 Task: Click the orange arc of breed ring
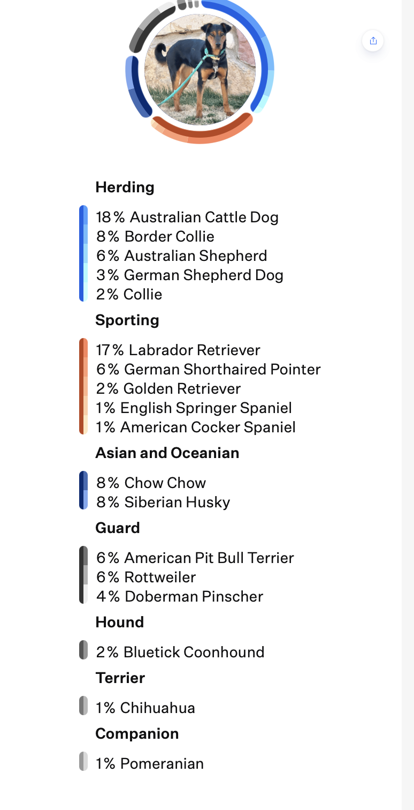(200, 133)
